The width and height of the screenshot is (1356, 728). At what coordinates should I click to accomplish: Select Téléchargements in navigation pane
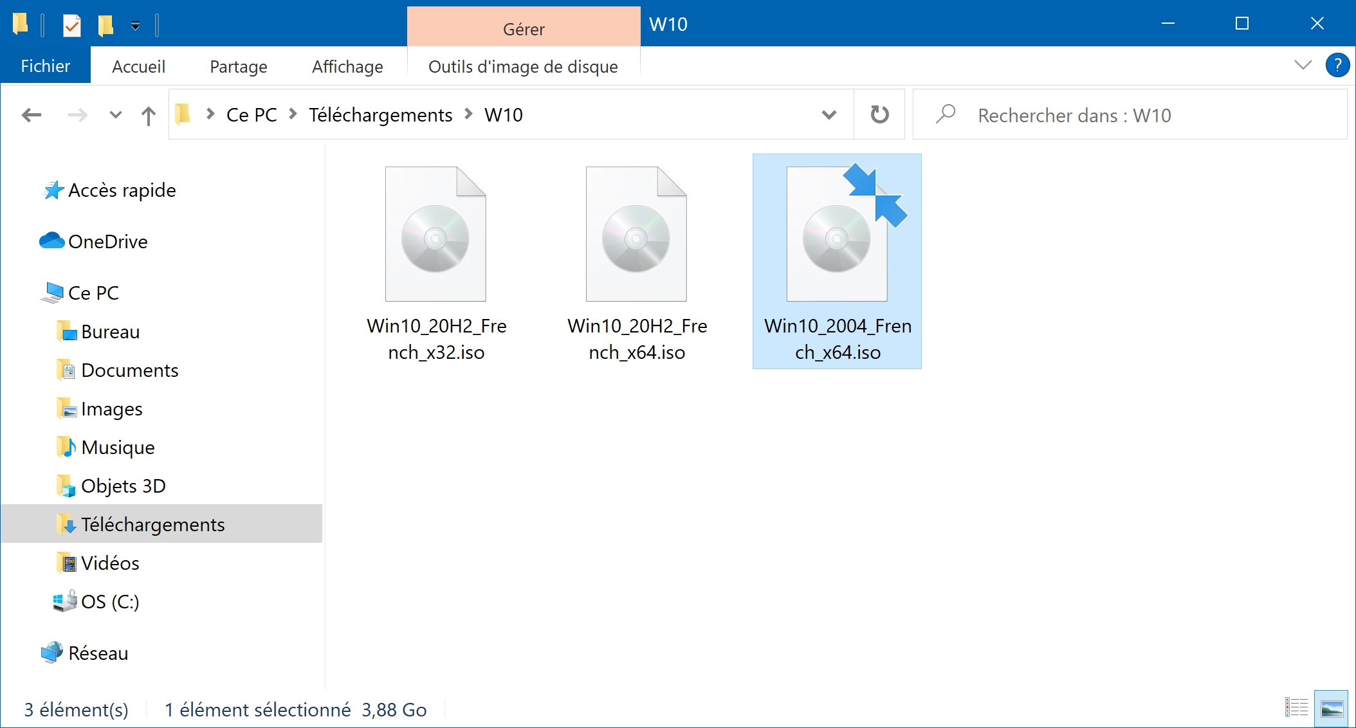pos(161,523)
